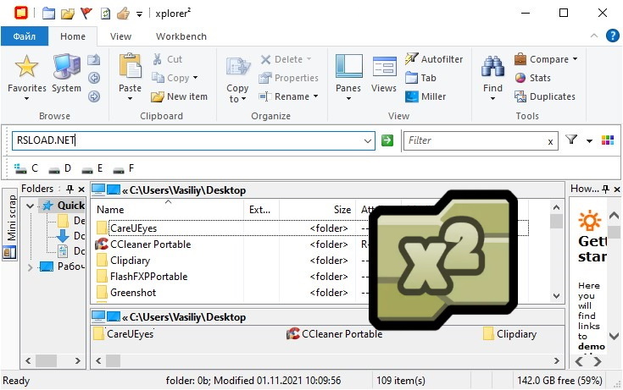The width and height of the screenshot is (623, 390).
Task: Select Clipdiary in the bottom pane
Action: [509, 334]
